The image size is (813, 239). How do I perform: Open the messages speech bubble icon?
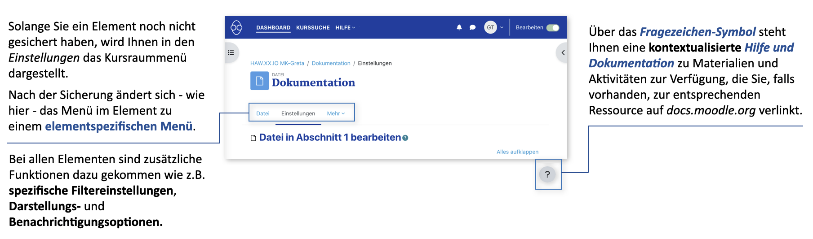tap(472, 27)
